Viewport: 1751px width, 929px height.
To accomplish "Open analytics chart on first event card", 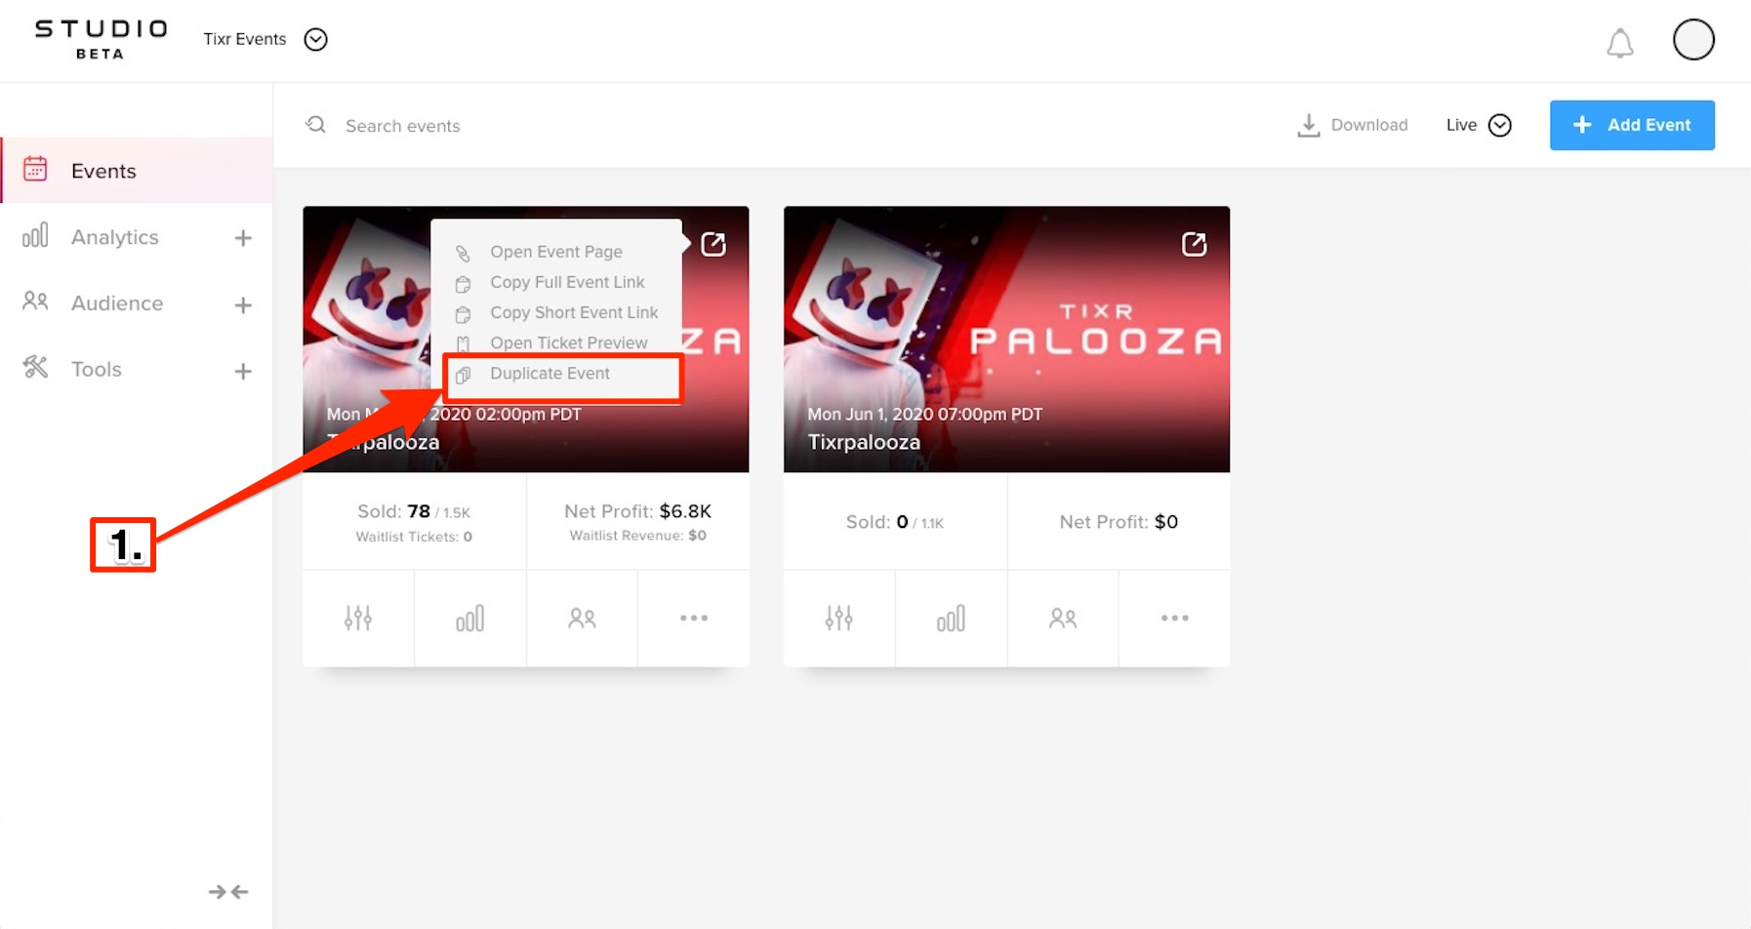I will click(469, 618).
